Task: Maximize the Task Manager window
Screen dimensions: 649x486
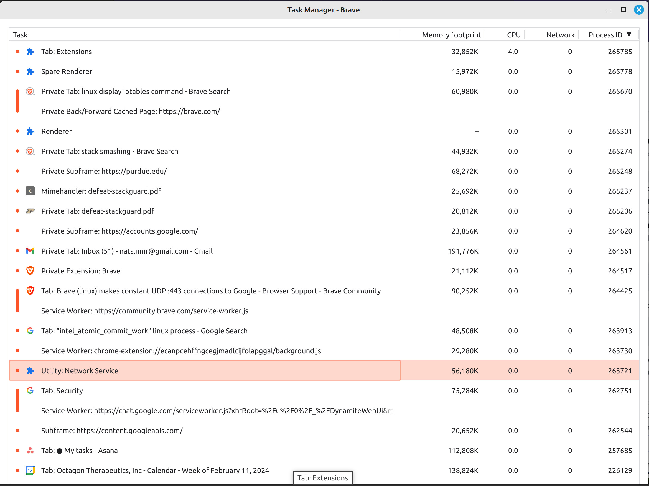Action: (x=623, y=10)
